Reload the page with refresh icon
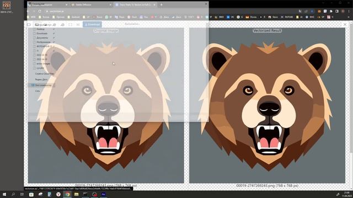 point(40,11)
